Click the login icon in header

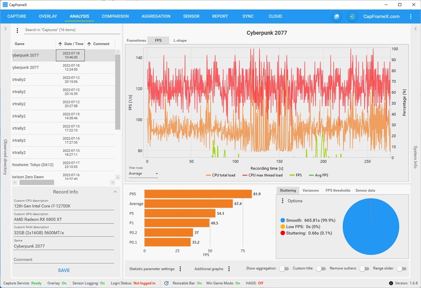pos(352,16)
